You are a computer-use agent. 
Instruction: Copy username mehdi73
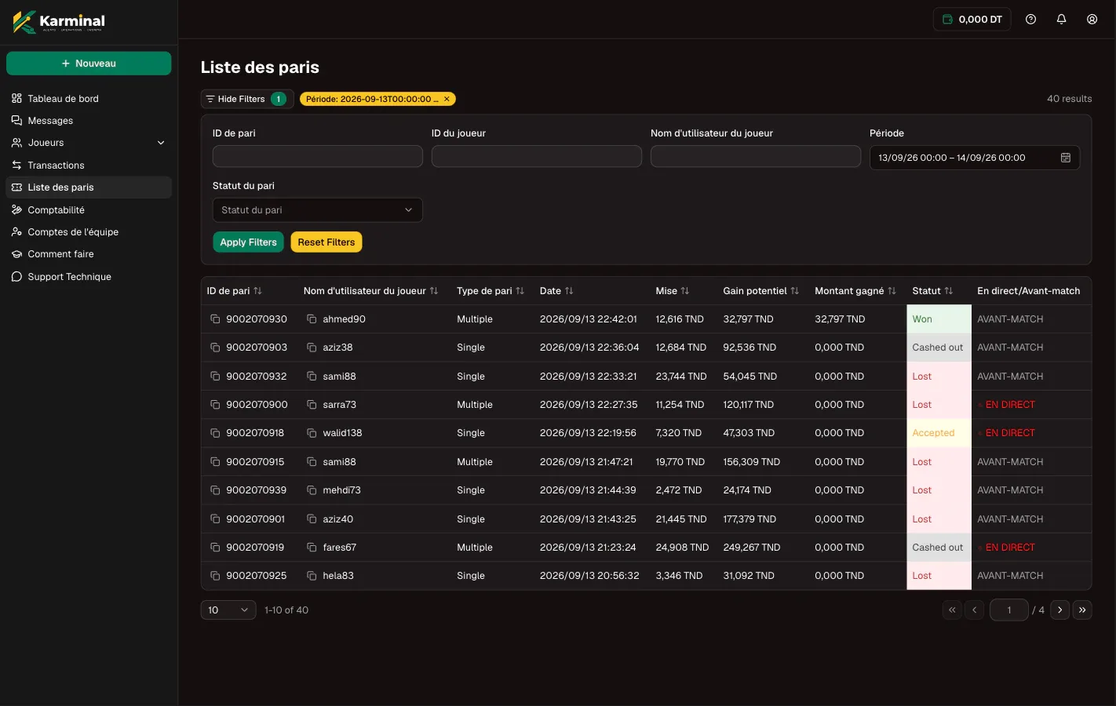click(312, 490)
